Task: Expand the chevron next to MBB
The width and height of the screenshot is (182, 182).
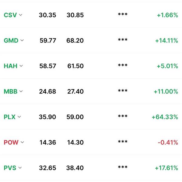Action: point(21,91)
